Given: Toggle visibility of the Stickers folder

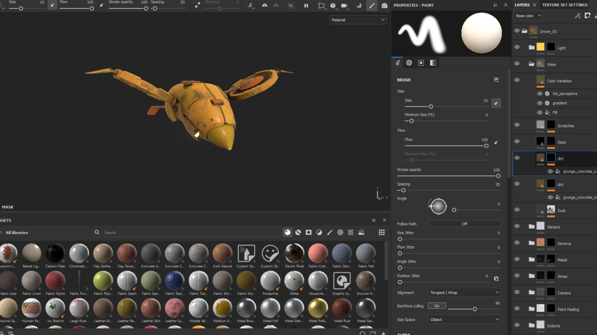Looking at the screenshot, I should point(517,226).
